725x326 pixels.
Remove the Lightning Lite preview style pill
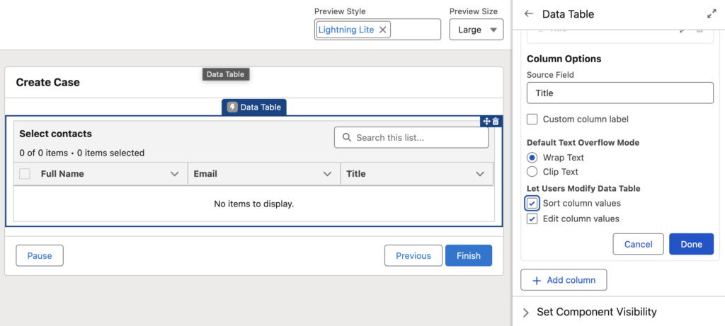point(383,30)
